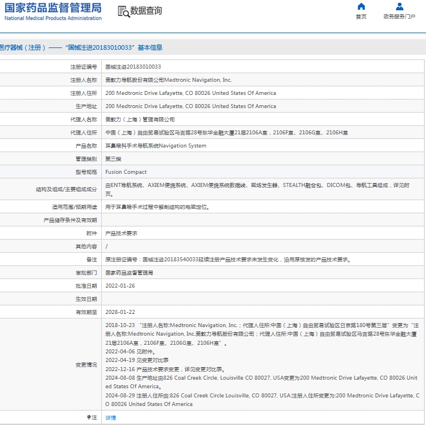Click the 2018-10-23 change record entry
426x426 pixels.
point(262,334)
